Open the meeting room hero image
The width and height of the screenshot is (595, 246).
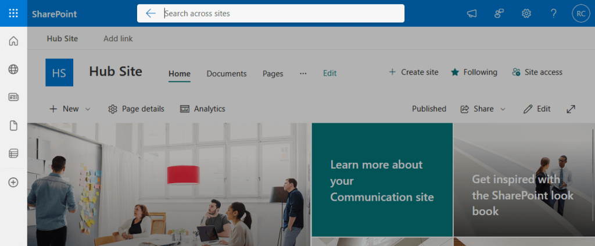point(169,184)
